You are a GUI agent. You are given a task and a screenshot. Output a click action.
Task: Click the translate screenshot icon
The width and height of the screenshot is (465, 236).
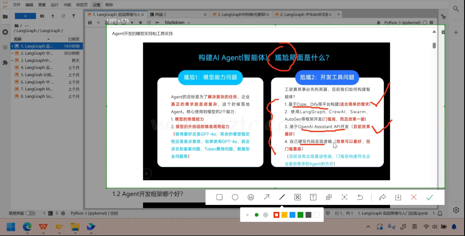(x=329, y=197)
